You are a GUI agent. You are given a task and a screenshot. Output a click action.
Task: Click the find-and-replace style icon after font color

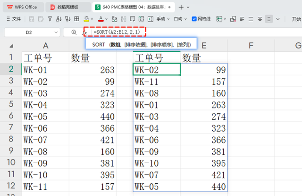(114, 19)
